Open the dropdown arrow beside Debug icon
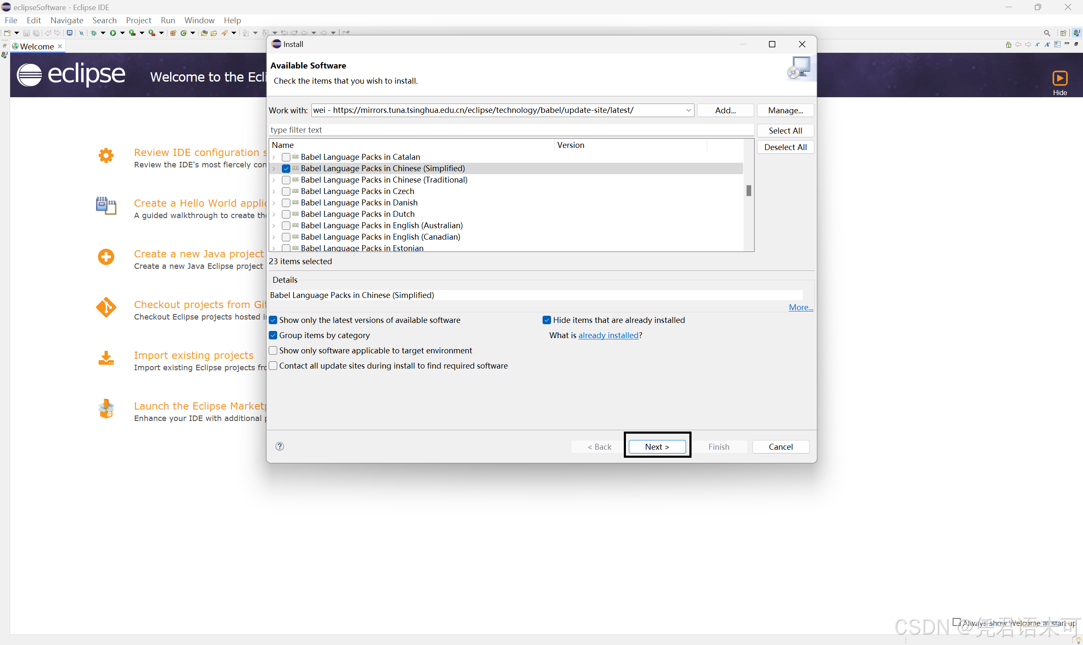1083x645 pixels. click(x=103, y=33)
